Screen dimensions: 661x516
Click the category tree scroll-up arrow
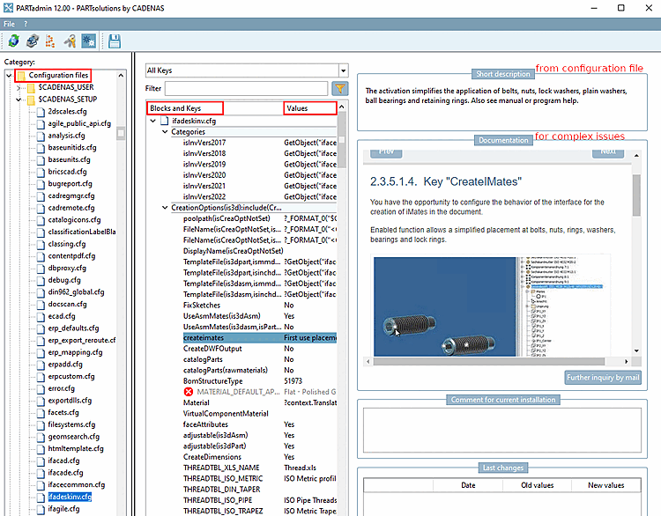121,76
